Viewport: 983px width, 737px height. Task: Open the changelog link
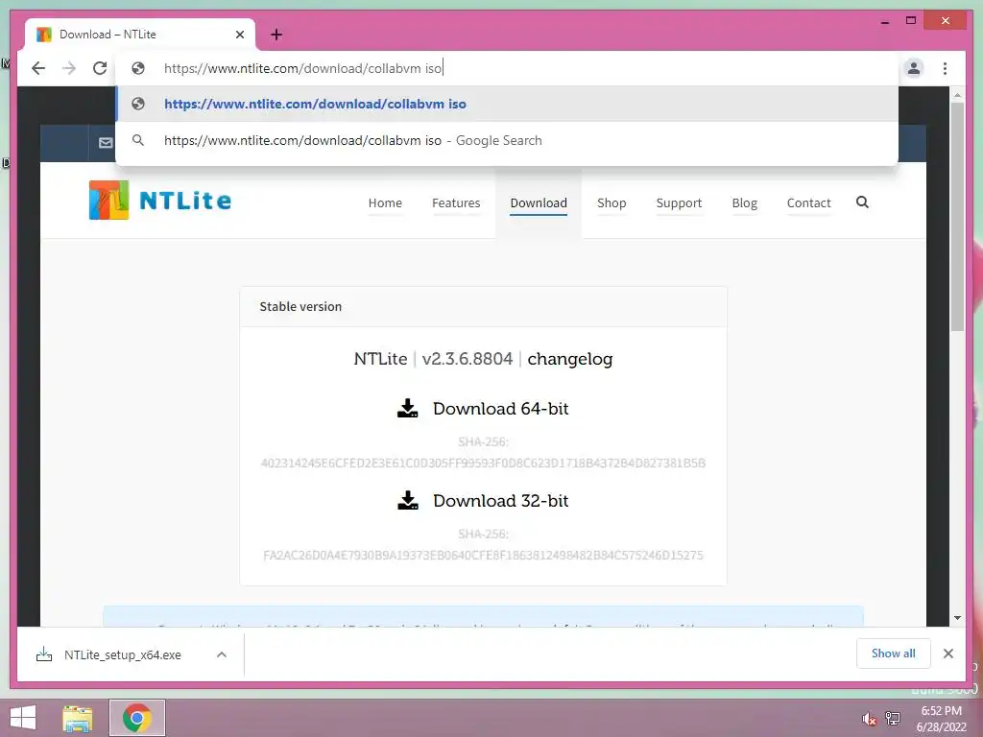[x=570, y=359]
